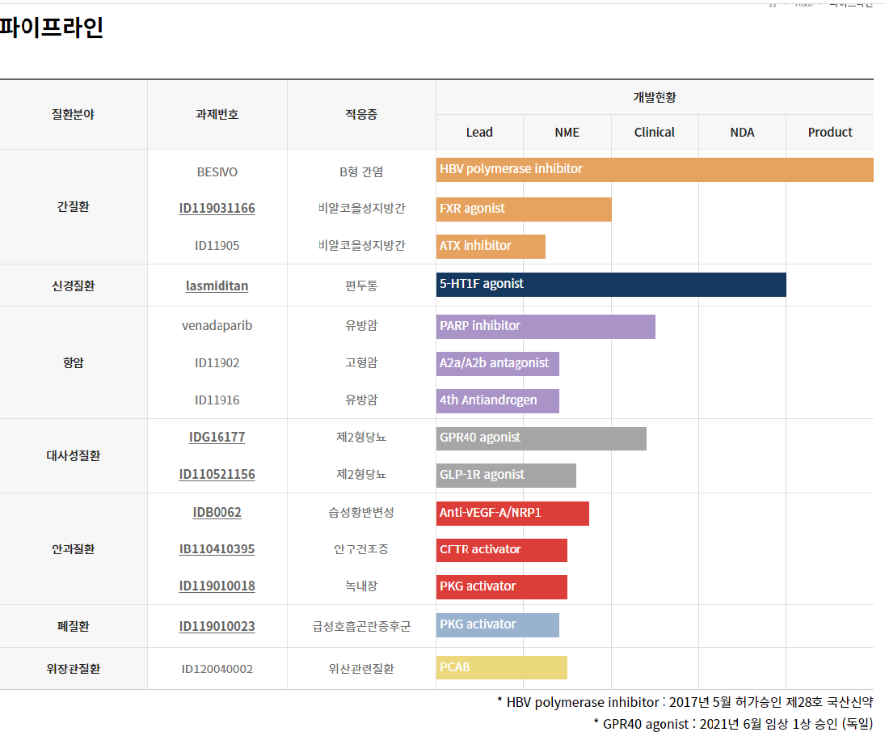Click the NDA column header
Screen dimensions: 885x732
coord(742,132)
